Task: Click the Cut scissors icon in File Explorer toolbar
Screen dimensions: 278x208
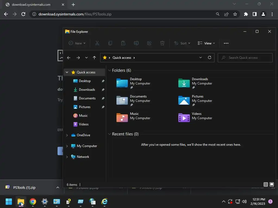Action: click(x=97, y=43)
